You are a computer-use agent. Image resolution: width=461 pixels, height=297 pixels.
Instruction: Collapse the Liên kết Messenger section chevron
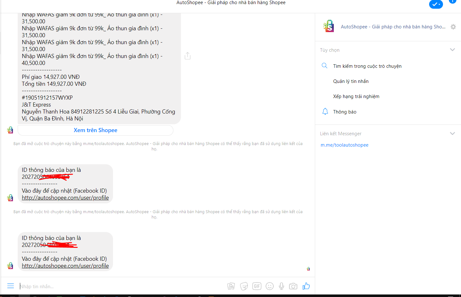pos(452,133)
